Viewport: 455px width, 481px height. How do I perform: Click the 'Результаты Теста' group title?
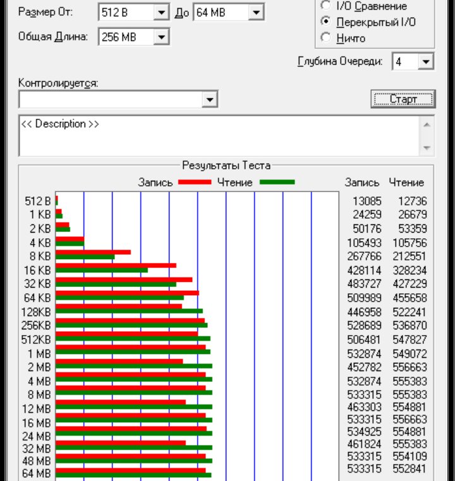coord(226,166)
